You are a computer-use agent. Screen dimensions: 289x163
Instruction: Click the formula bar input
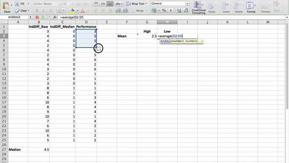click(x=172, y=17)
